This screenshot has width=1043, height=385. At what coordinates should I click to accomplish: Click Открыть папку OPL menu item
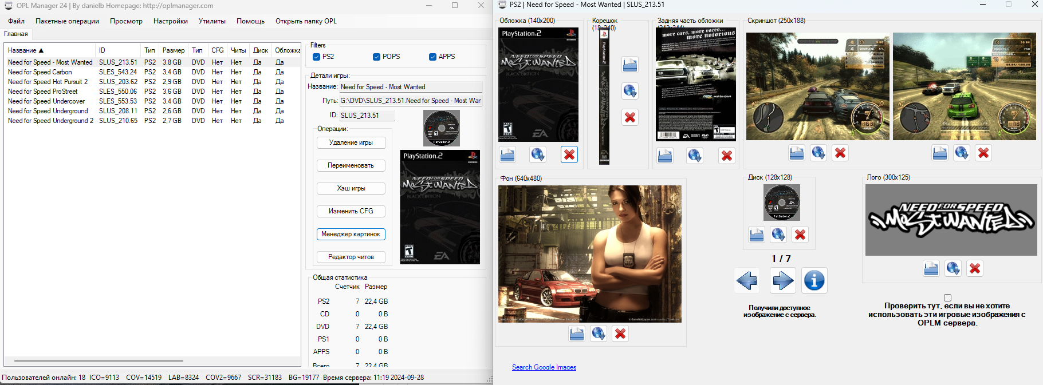point(306,21)
